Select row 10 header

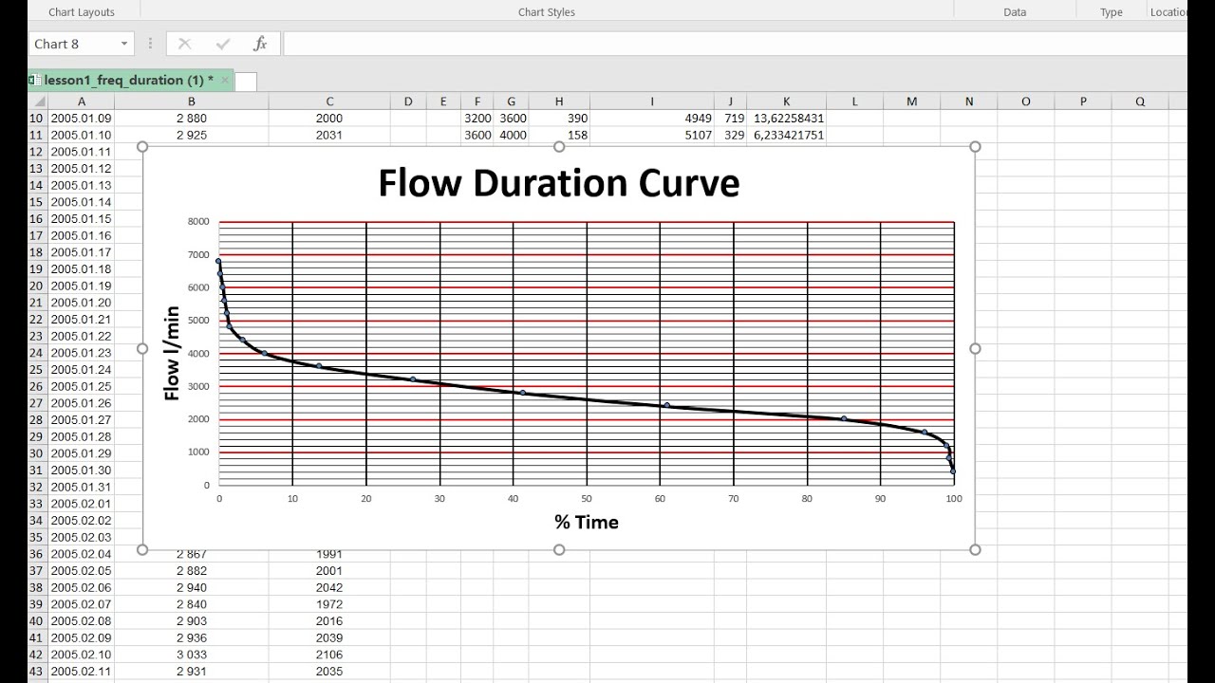pos(38,119)
